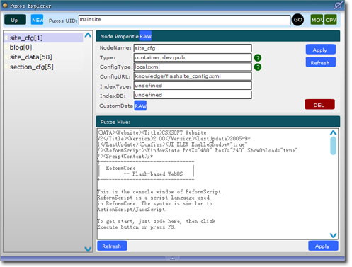Image resolution: width=352 pixels, height=267 pixels.
Task: Click the bottom panel expand arrow
Action: [172, 259]
